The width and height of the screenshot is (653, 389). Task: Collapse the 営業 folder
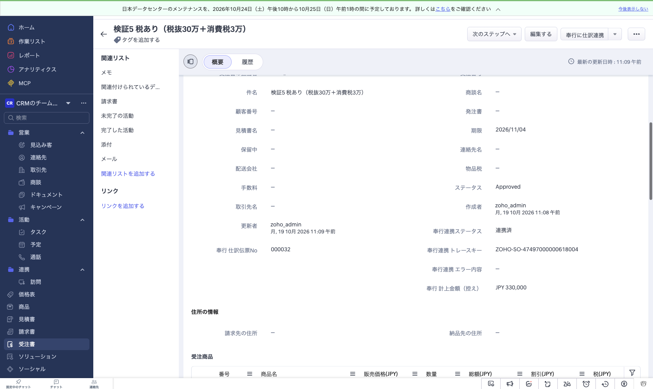point(82,133)
